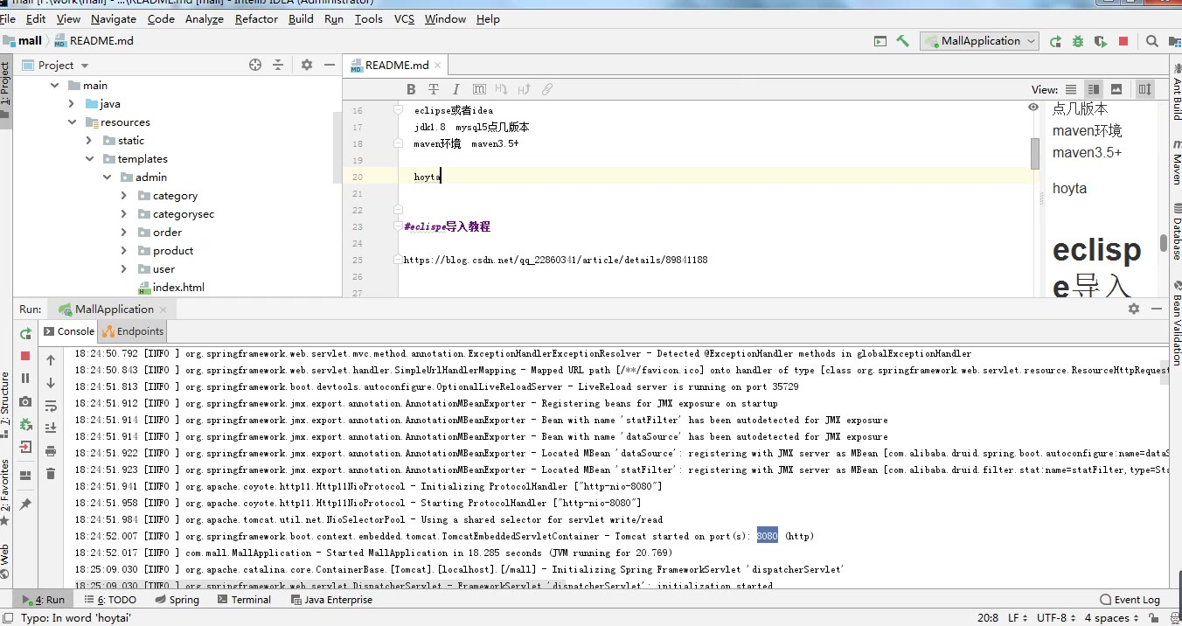Open index.html in the project tree
1182x626 pixels.
[x=178, y=287]
